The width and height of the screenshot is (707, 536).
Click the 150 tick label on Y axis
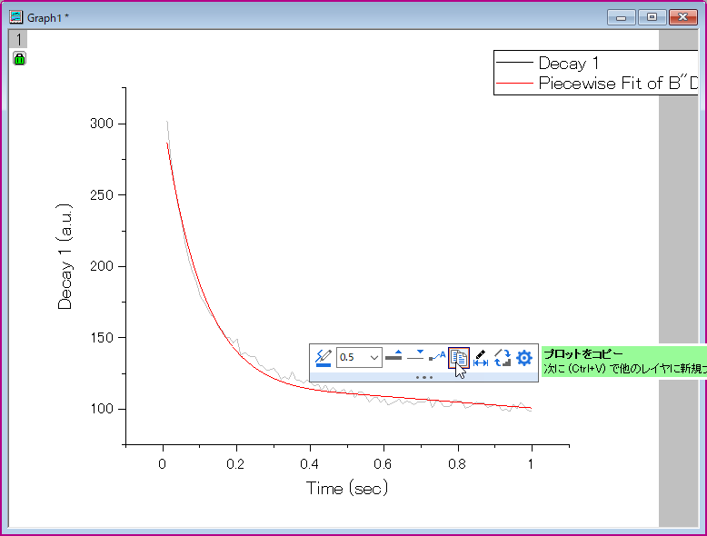tap(102, 338)
